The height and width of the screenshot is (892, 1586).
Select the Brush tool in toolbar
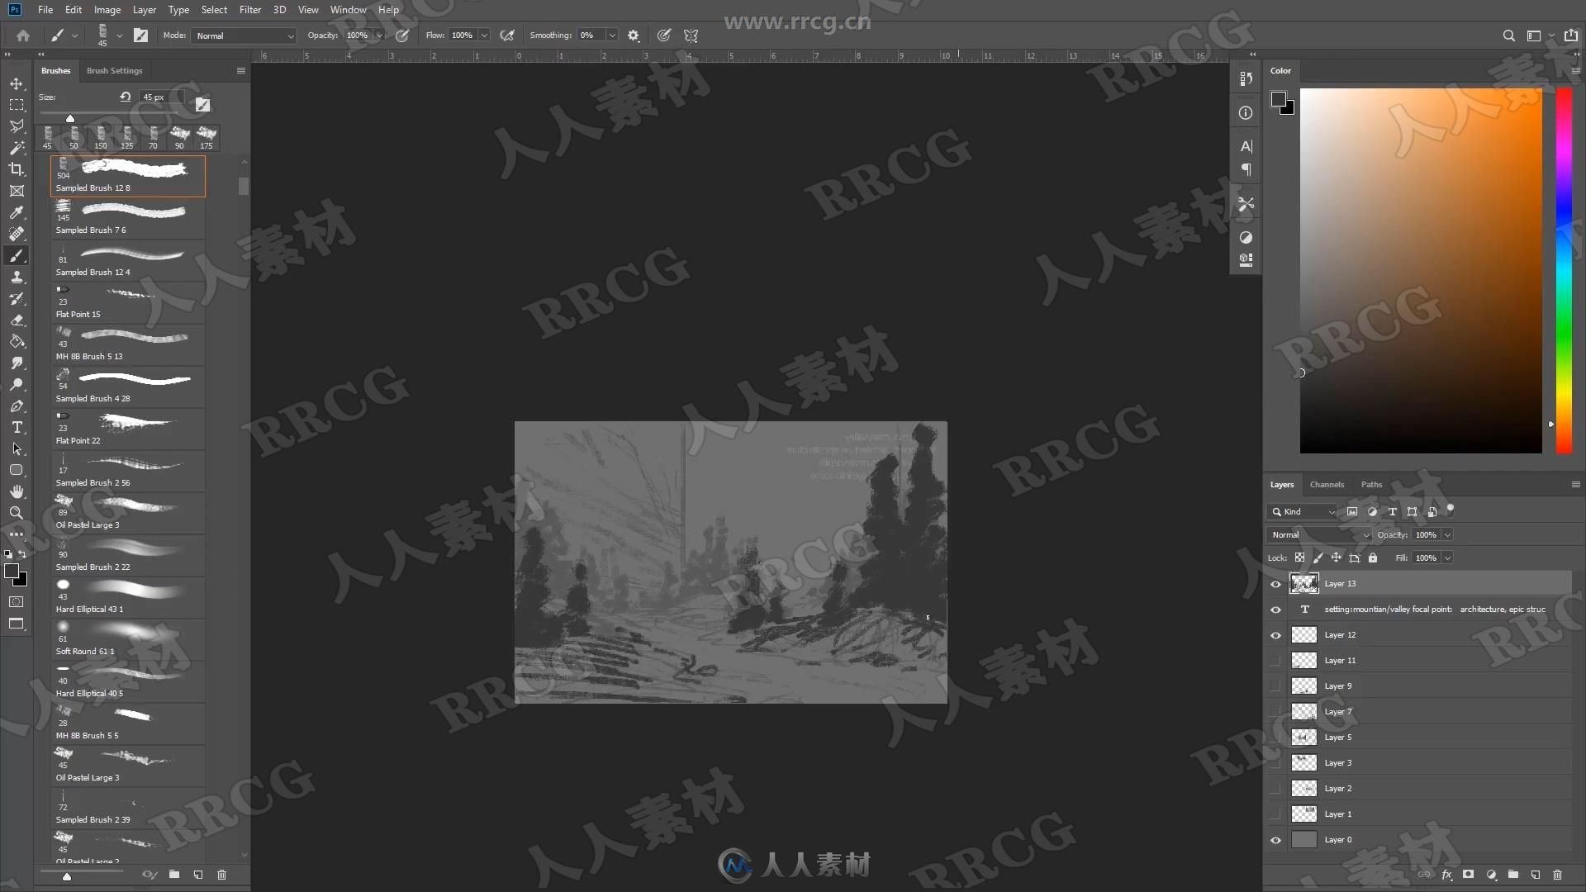(x=15, y=255)
